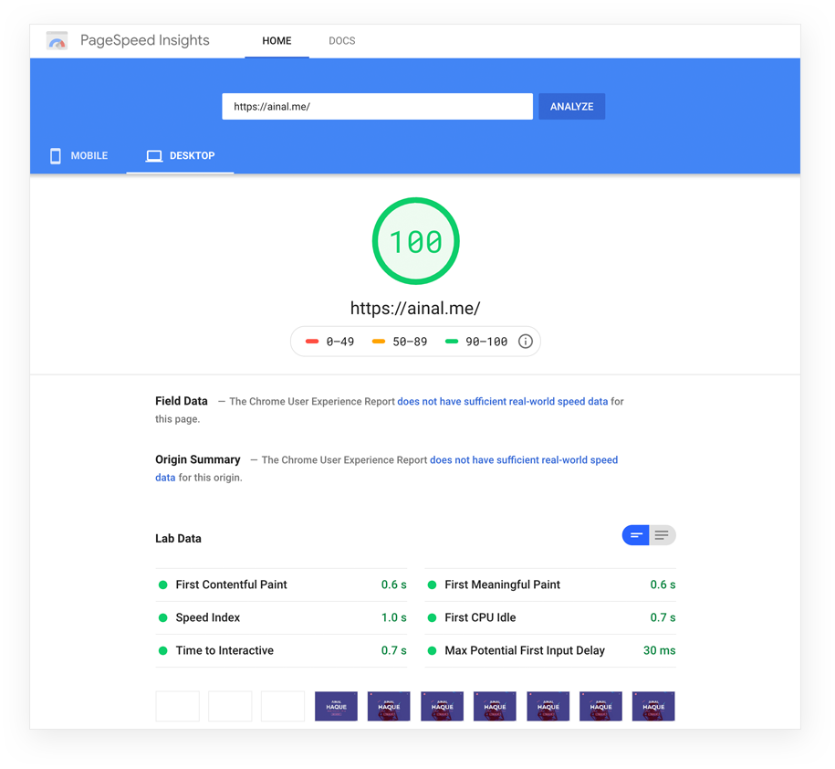Click the desktop laptop icon
Screen dimensions: 835x769
pyautogui.click(x=154, y=156)
